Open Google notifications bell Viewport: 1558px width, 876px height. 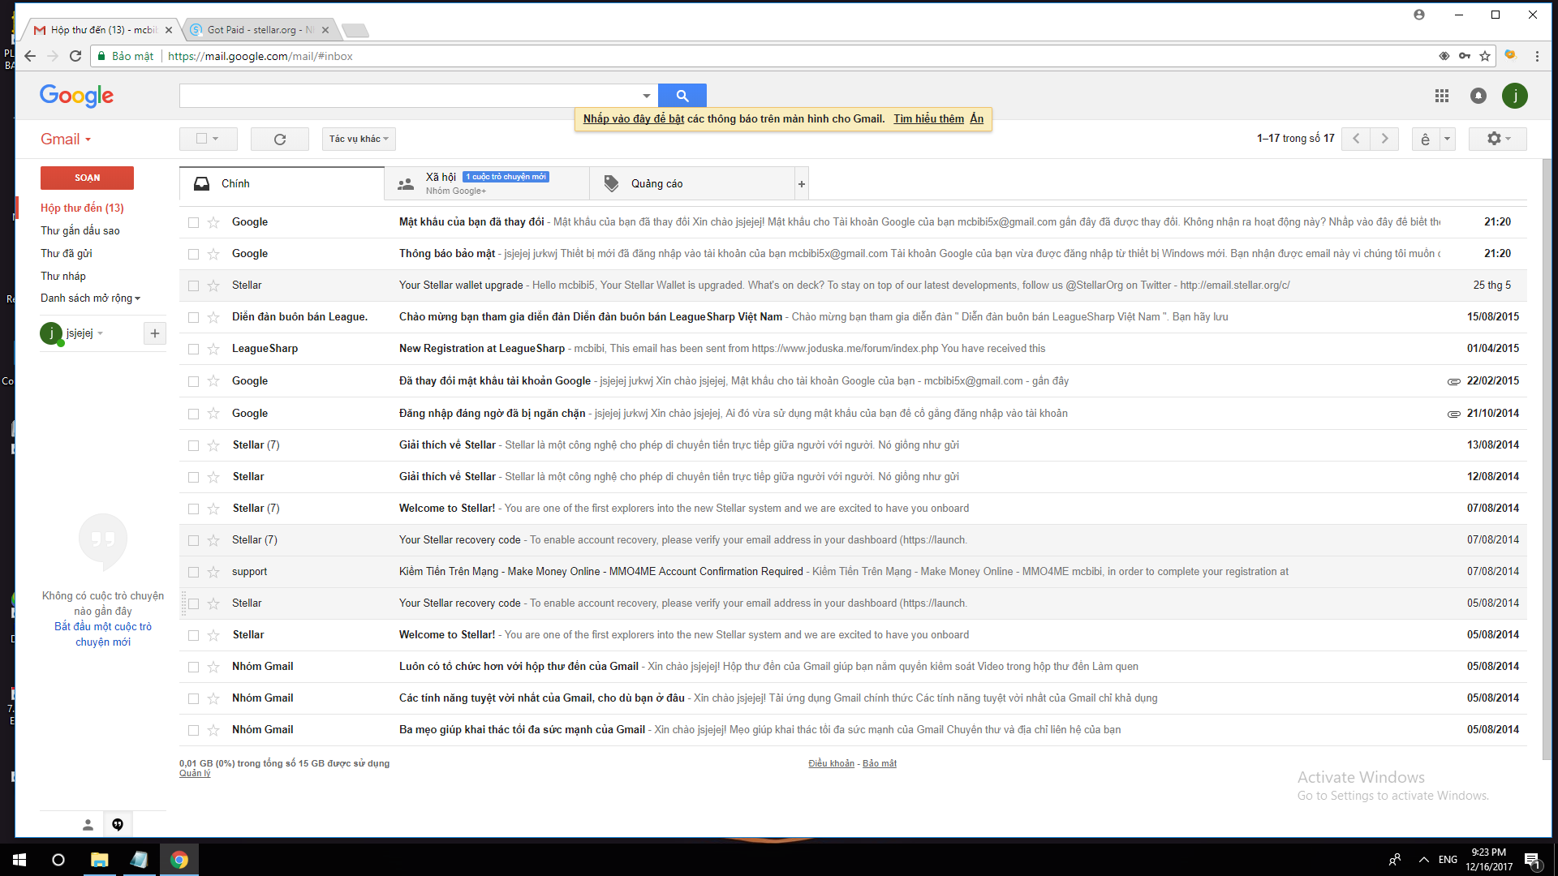click(1478, 96)
